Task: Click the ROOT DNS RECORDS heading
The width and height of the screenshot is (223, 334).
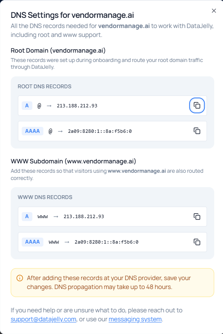Action: pyautogui.click(x=45, y=87)
